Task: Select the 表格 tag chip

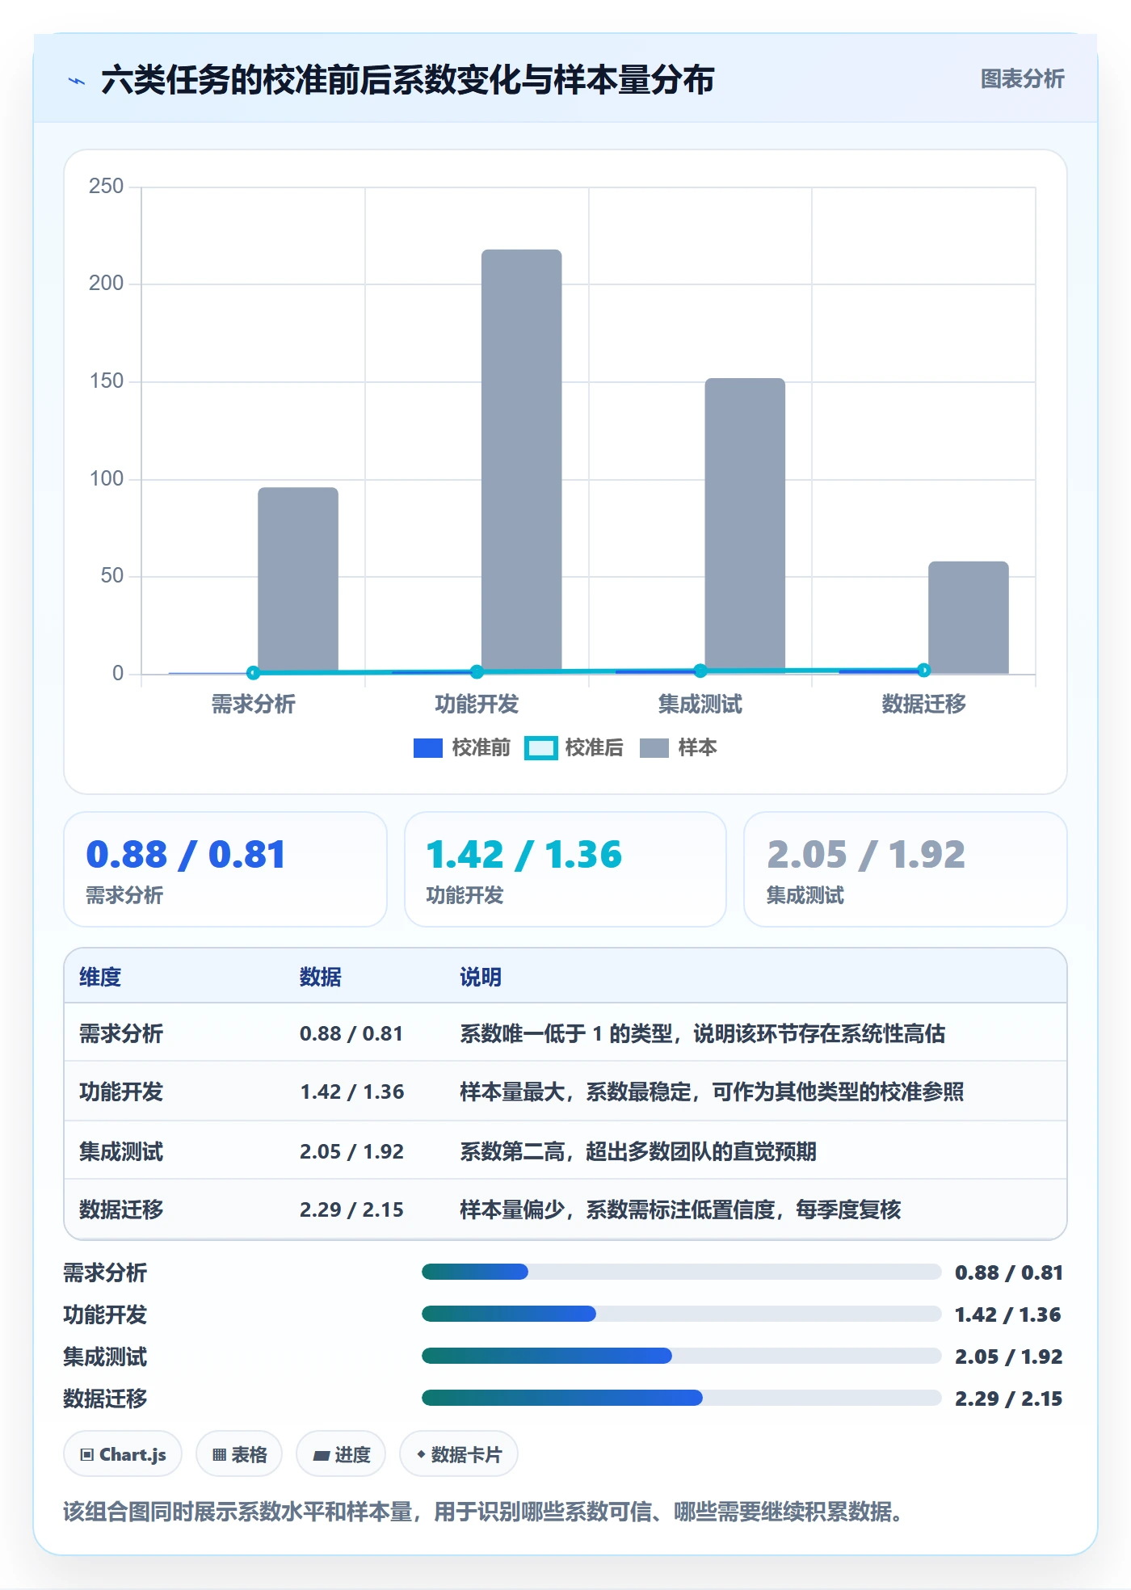Action: [x=239, y=1454]
